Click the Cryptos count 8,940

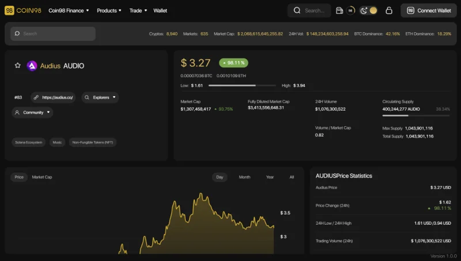click(x=172, y=34)
